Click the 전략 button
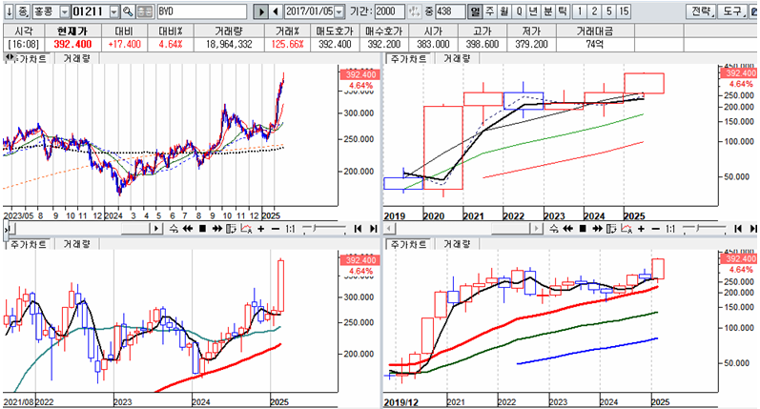 (699, 11)
